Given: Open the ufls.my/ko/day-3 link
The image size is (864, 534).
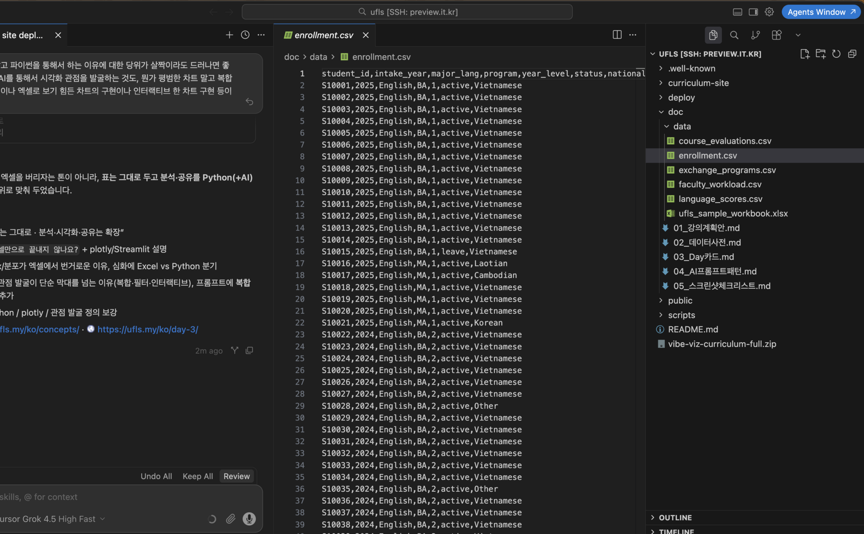Looking at the screenshot, I should (148, 329).
